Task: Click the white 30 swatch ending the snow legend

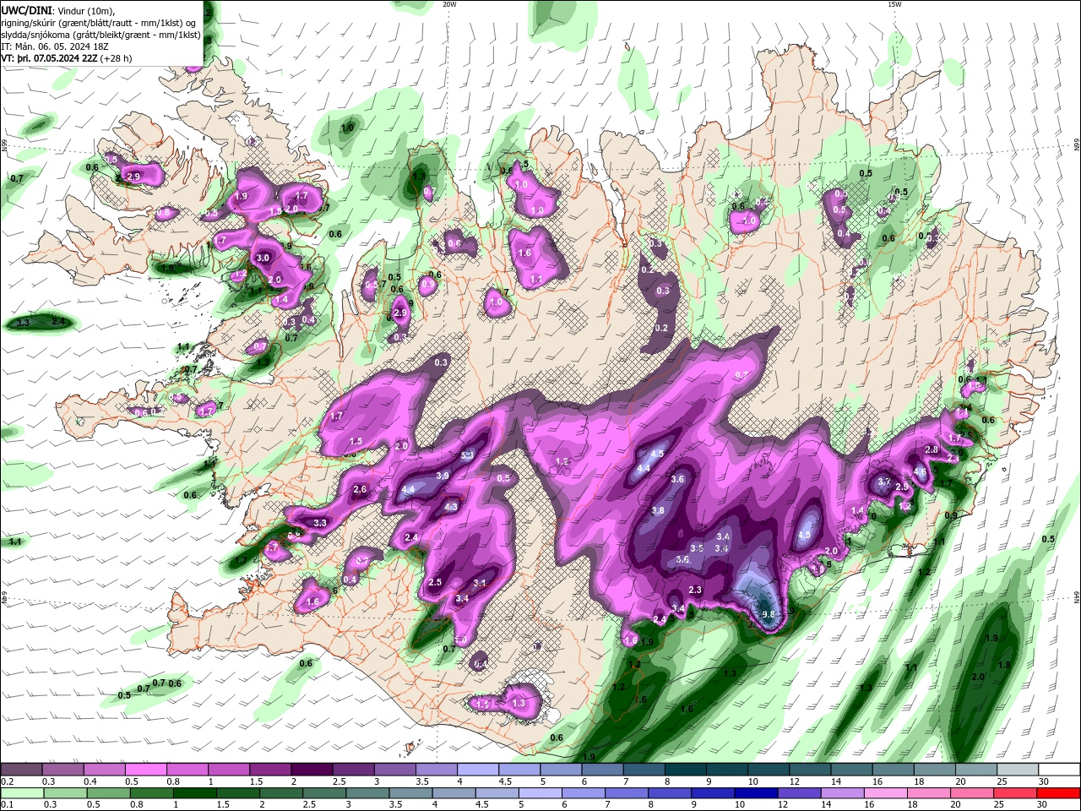Action: tap(1060, 769)
